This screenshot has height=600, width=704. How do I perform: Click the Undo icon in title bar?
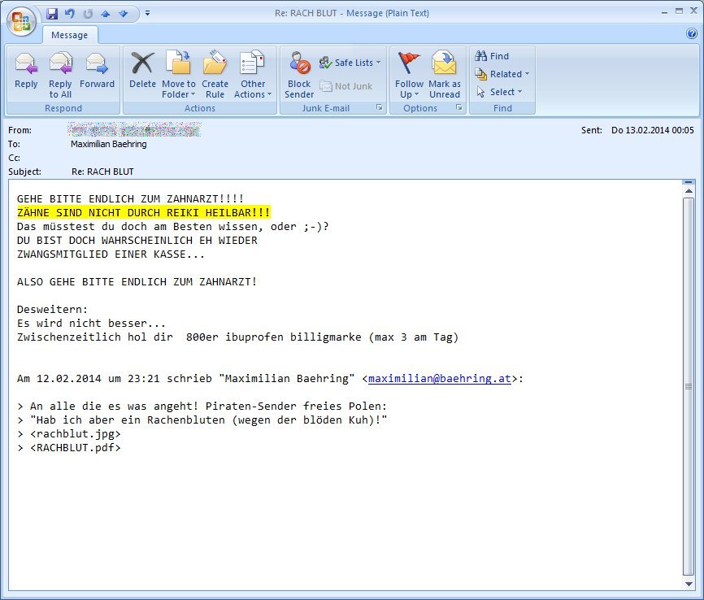coord(70,14)
